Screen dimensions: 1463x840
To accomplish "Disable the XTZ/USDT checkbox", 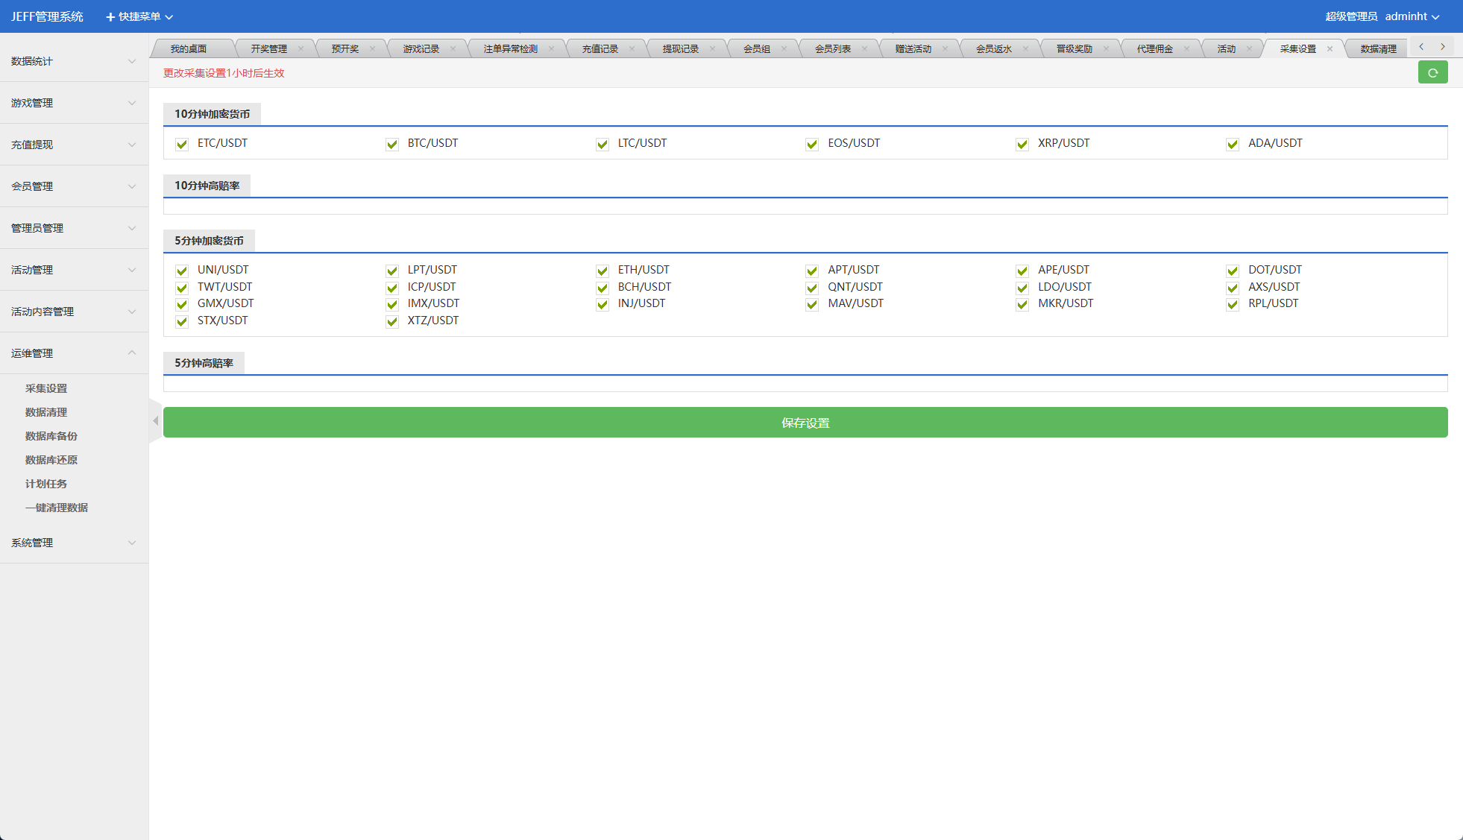I will point(392,321).
